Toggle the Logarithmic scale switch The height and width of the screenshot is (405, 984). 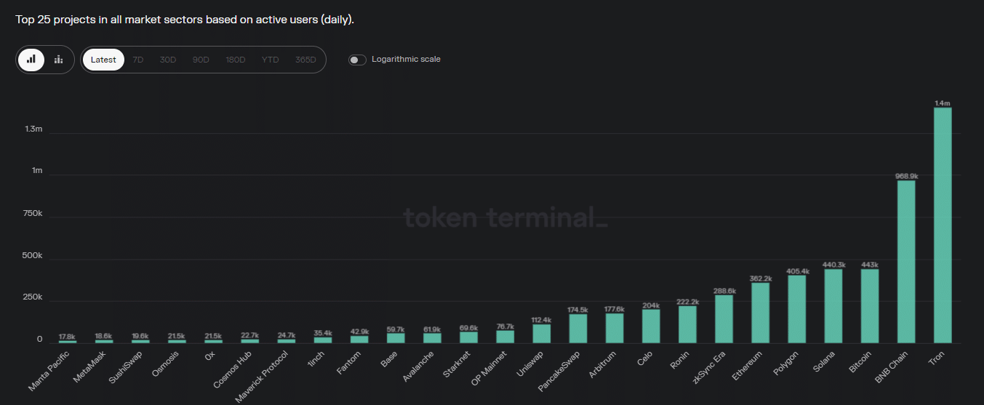point(357,60)
